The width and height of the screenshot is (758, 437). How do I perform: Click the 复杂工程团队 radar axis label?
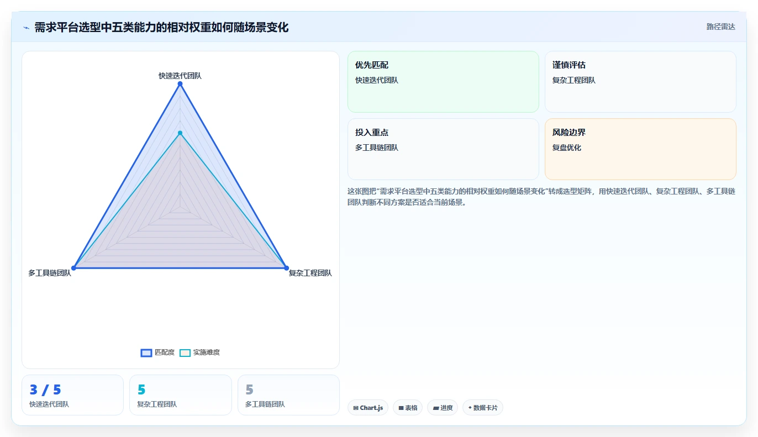(x=310, y=273)
